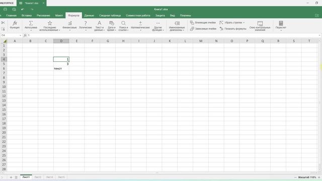Open the cell name box dropdown

coord(20,35)
